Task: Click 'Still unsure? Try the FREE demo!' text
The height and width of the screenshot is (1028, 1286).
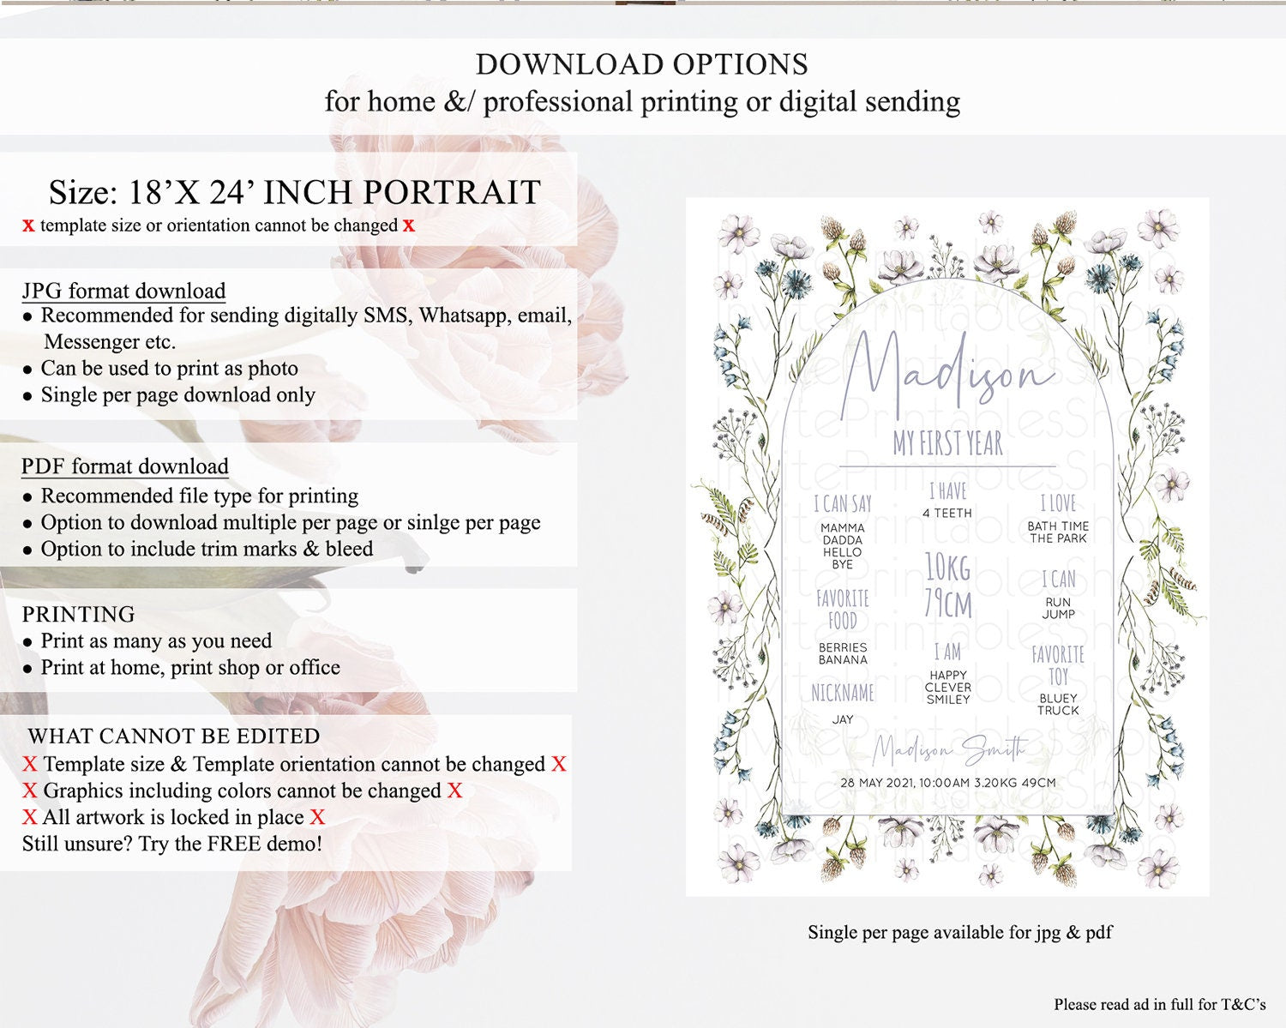Action: click(172, 844)
